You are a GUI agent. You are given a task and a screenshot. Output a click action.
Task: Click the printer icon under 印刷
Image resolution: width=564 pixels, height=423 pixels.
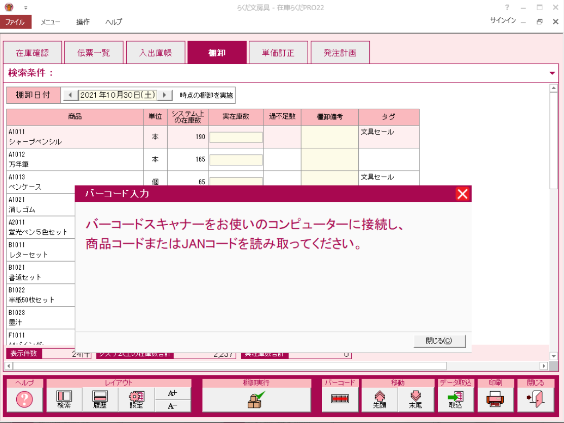(x=495, y=400)
